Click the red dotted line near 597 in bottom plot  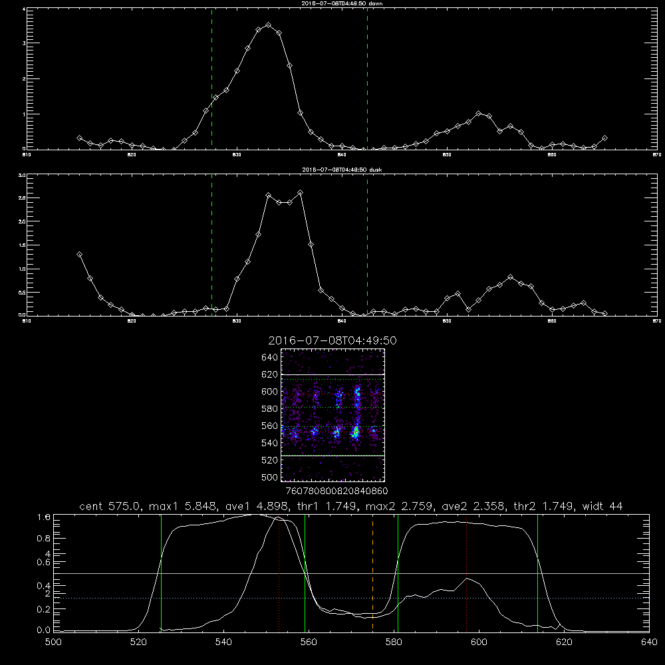467,575
